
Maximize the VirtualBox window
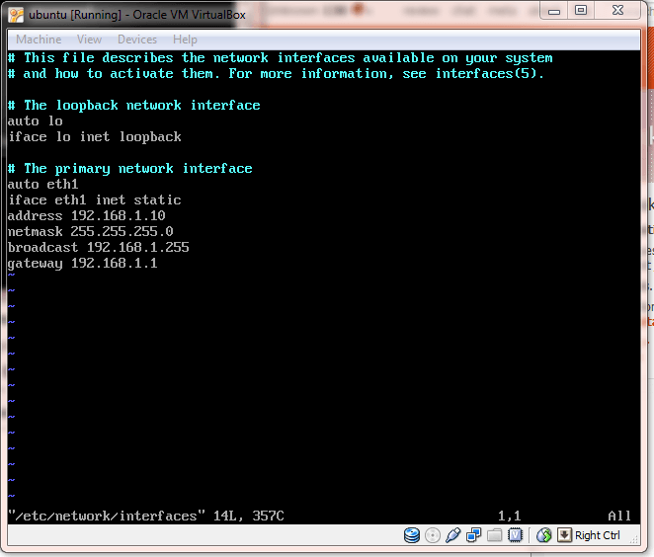tap(581, 11)
